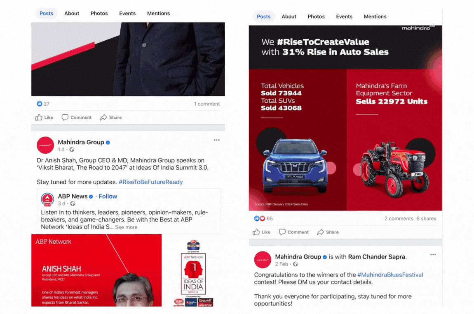Switch to Photos tab in right panel

316,16
